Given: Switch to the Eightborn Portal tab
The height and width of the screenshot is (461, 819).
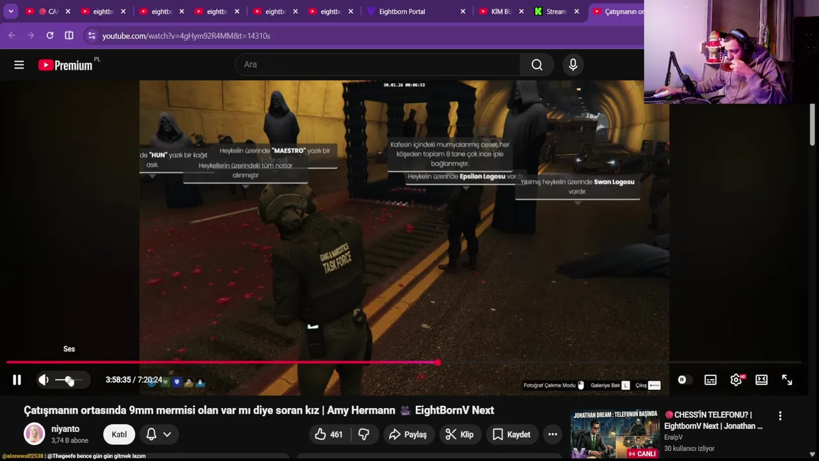Looking at the screenshot, I should [416, 12].
